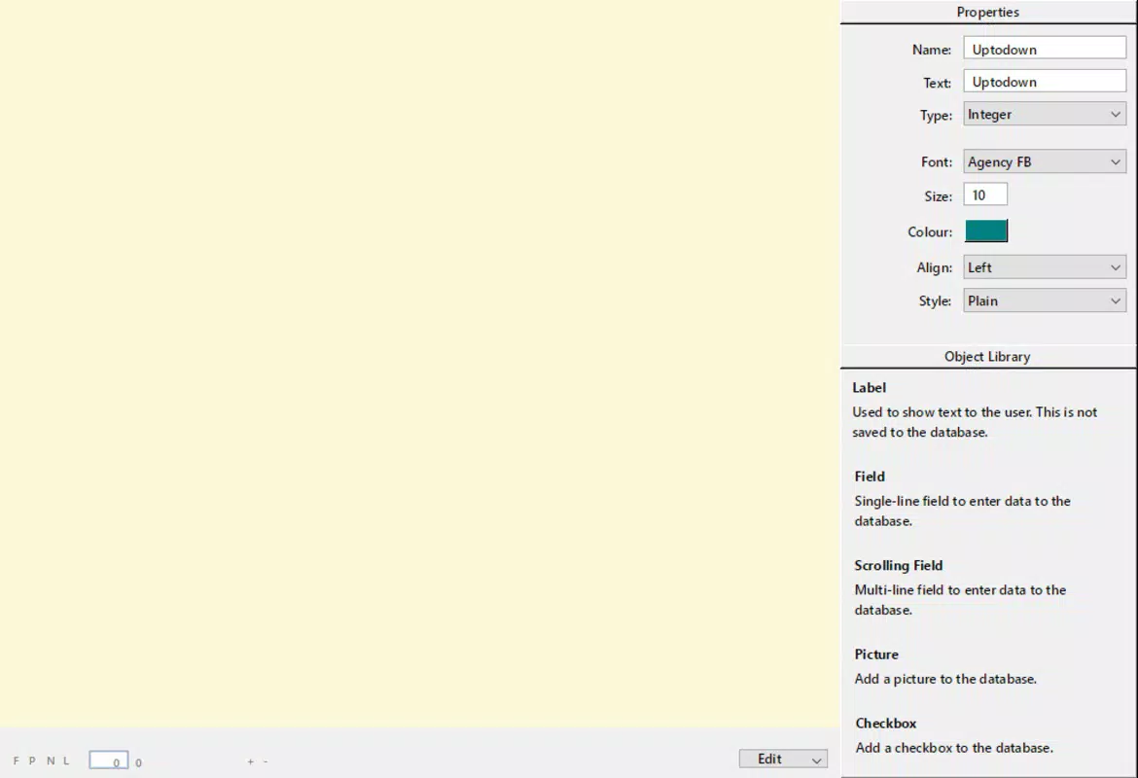The width and height of the screenshot is (1138, 778).
Task: Select Label in the Object Library
Action: click(869, 388)
